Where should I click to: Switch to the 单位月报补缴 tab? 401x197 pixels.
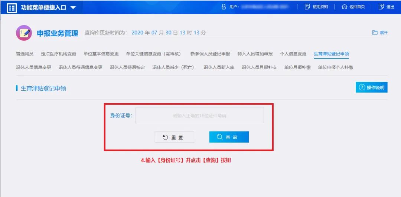pyautogui.click(x=297, y=67)
